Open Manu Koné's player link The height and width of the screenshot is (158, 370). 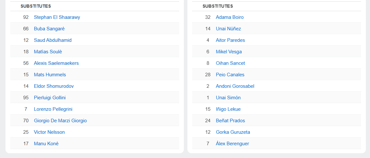coord(46,144)
